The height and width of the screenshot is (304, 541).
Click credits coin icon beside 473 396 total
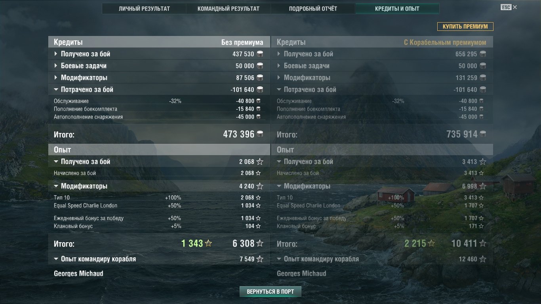(x=260, y=134)
